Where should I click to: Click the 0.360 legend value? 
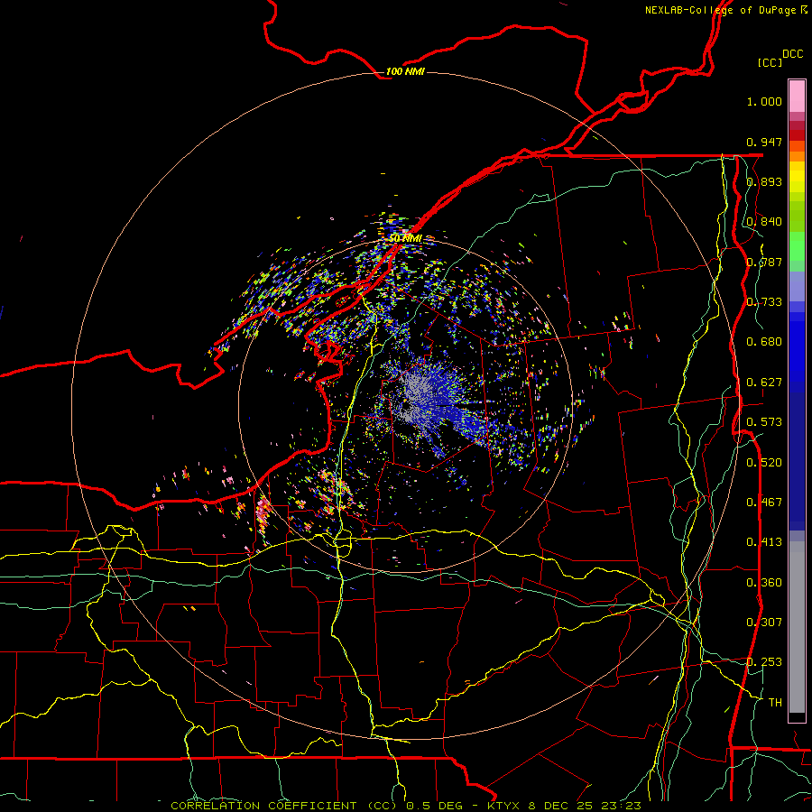click(x=764, y=583)
